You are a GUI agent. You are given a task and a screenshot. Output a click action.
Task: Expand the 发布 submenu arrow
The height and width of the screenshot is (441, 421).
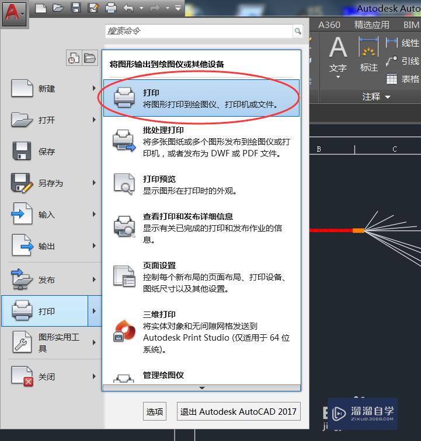point(95,279)
